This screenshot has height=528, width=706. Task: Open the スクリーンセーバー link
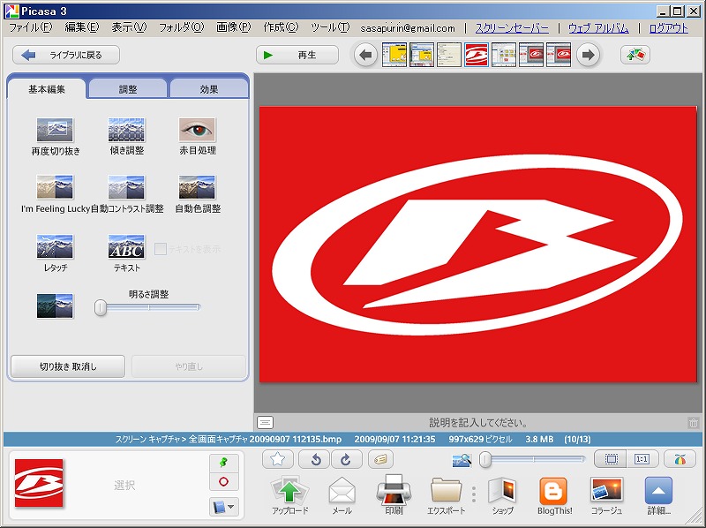coord(512,28)
